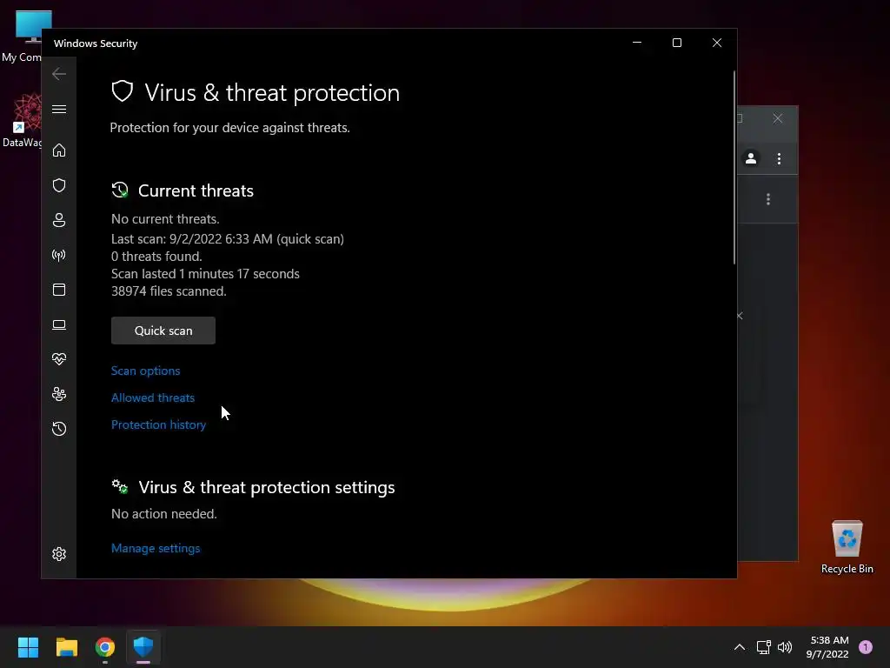Open the Windows Start menu
The height and width of the screenshot is (668, 890).
coord(28,647)
